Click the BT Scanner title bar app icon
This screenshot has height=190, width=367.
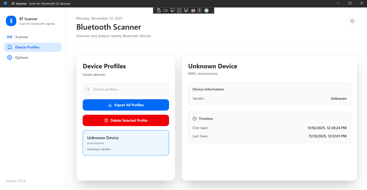tap(5, 4)
